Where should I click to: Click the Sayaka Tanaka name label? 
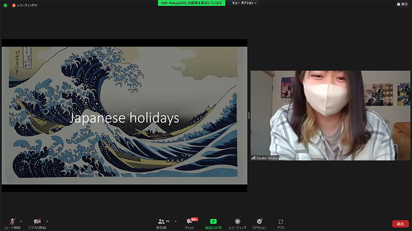[264, 158]
